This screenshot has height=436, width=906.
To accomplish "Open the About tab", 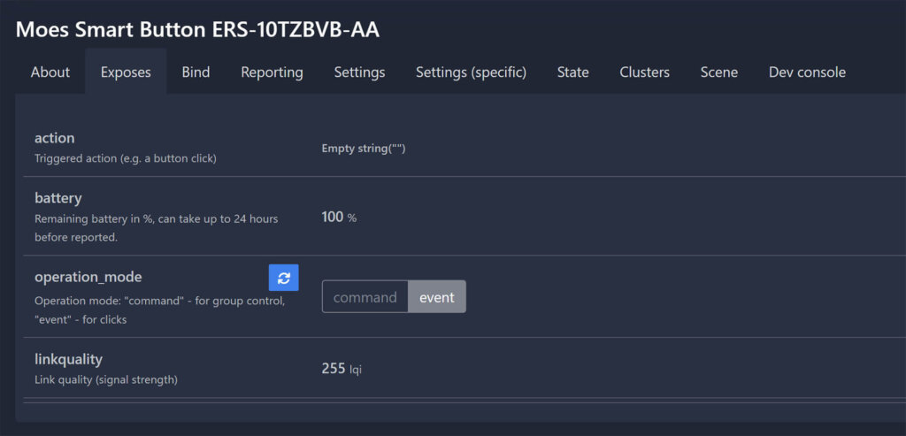I will coord(50,73).
